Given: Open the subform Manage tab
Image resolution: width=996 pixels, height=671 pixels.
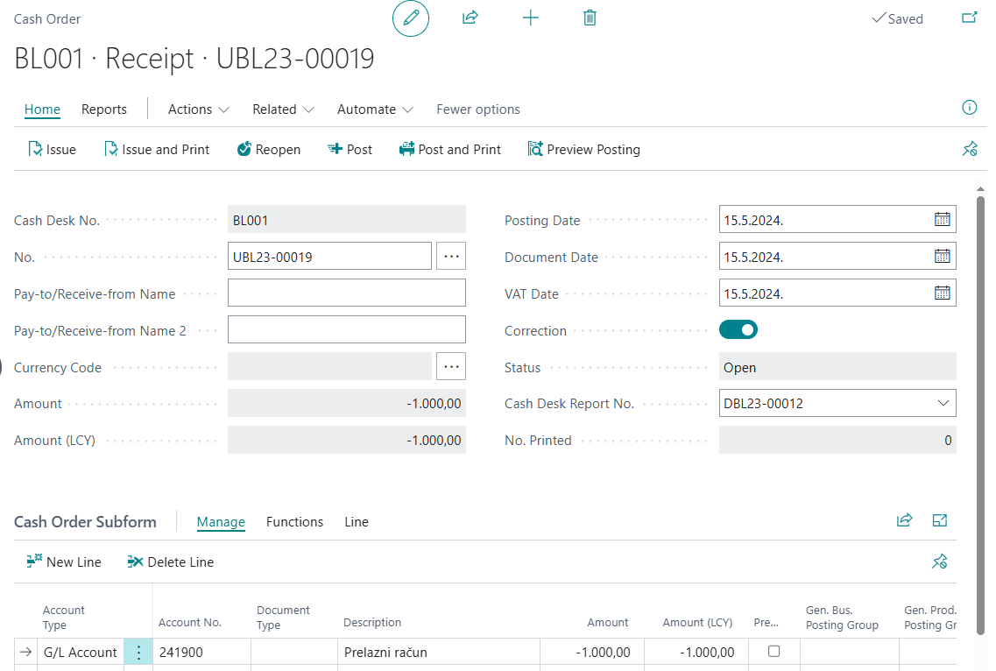Looking at the screenshot, I should (x=221, y=522).
